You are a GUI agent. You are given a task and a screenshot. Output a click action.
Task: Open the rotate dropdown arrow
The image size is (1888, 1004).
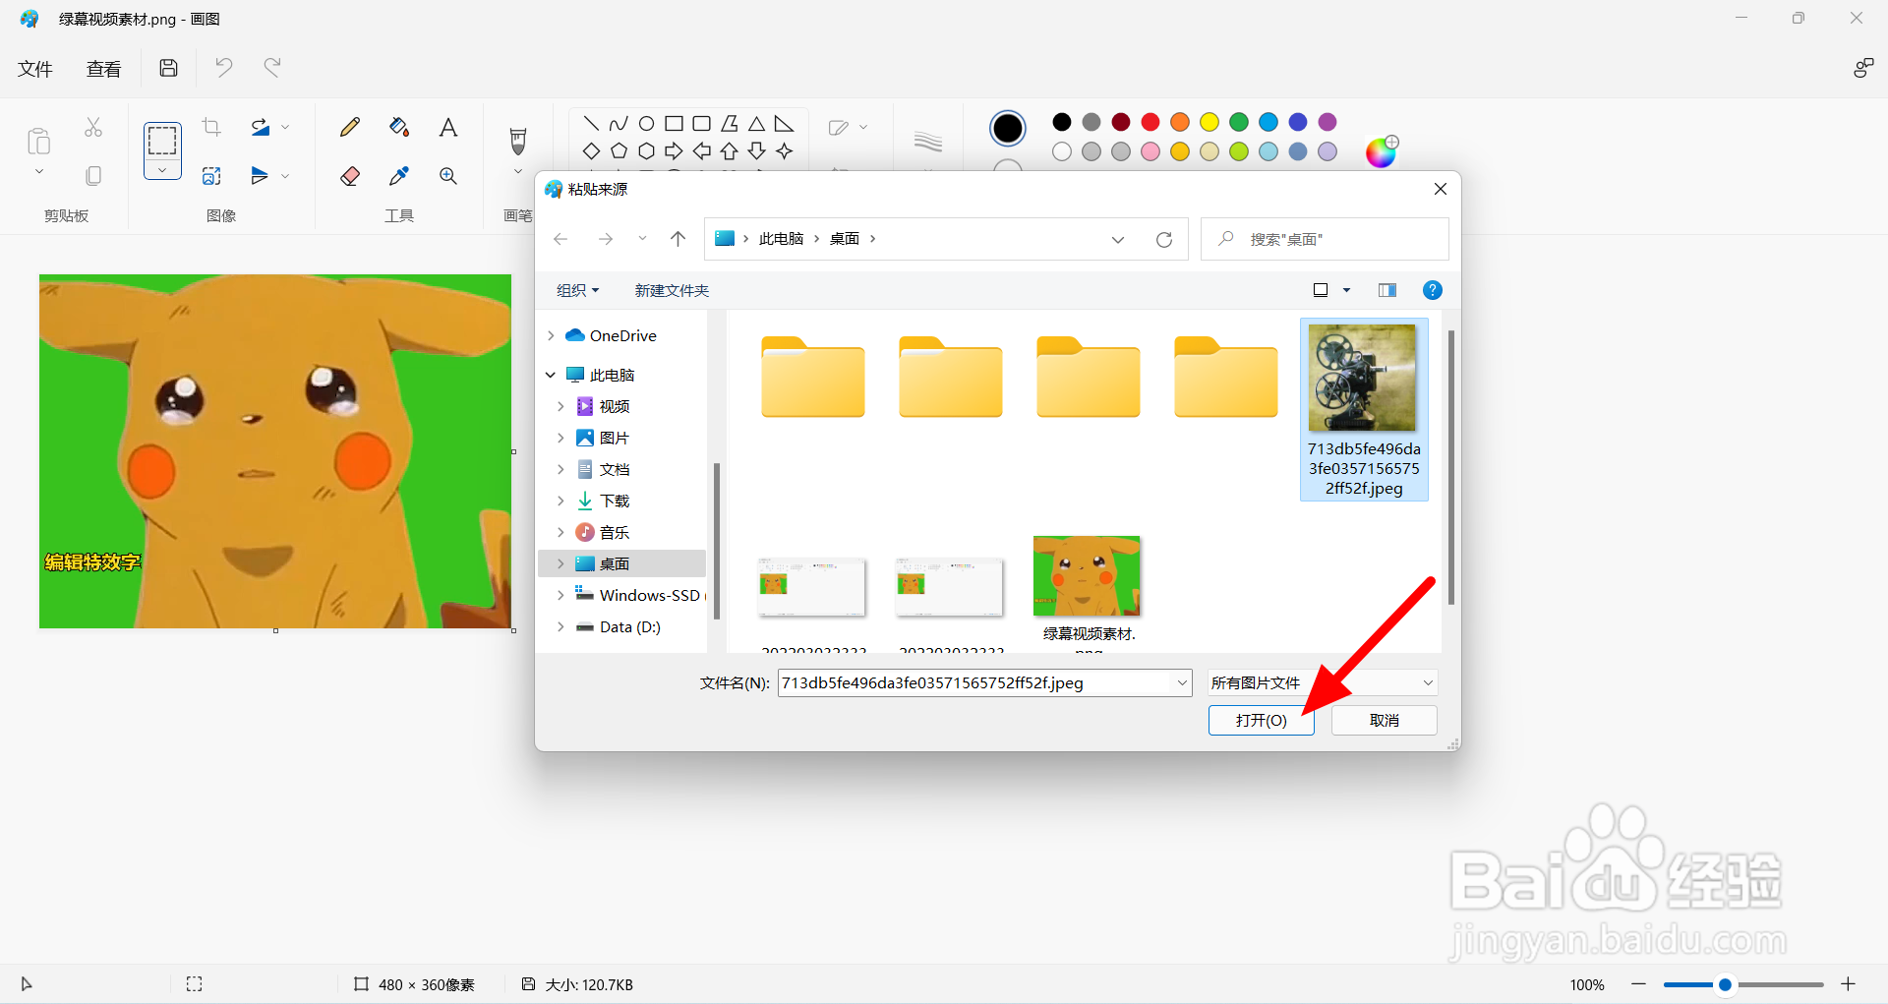click(x=285, y=127)
